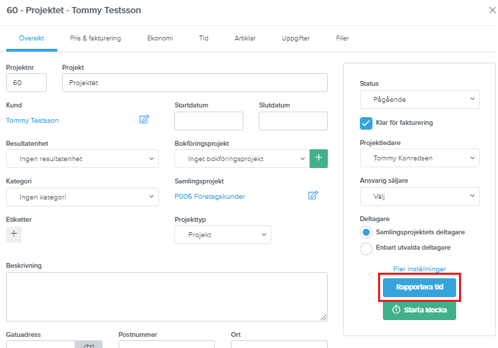Click the Rapportera tid button
The width and height of the screenshot is (498, 348).
click(419, 287)
